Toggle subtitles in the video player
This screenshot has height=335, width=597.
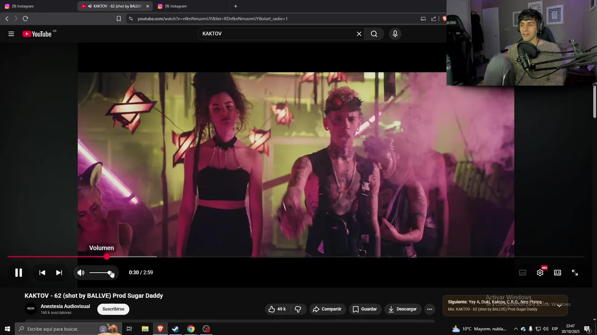(522, 273)
